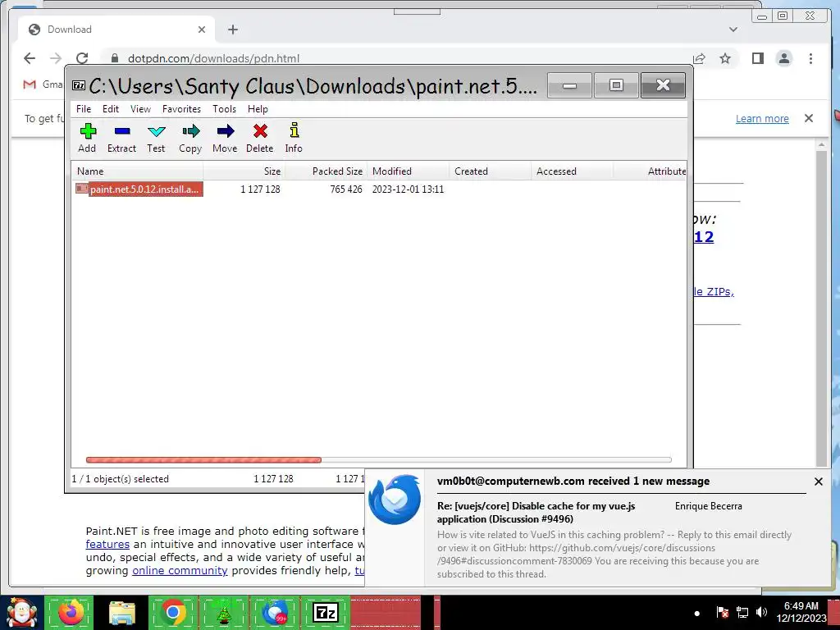The image size is (840, 630).
Task: Click the 1 127 128 size value in file row
Action: coord(260,189)
